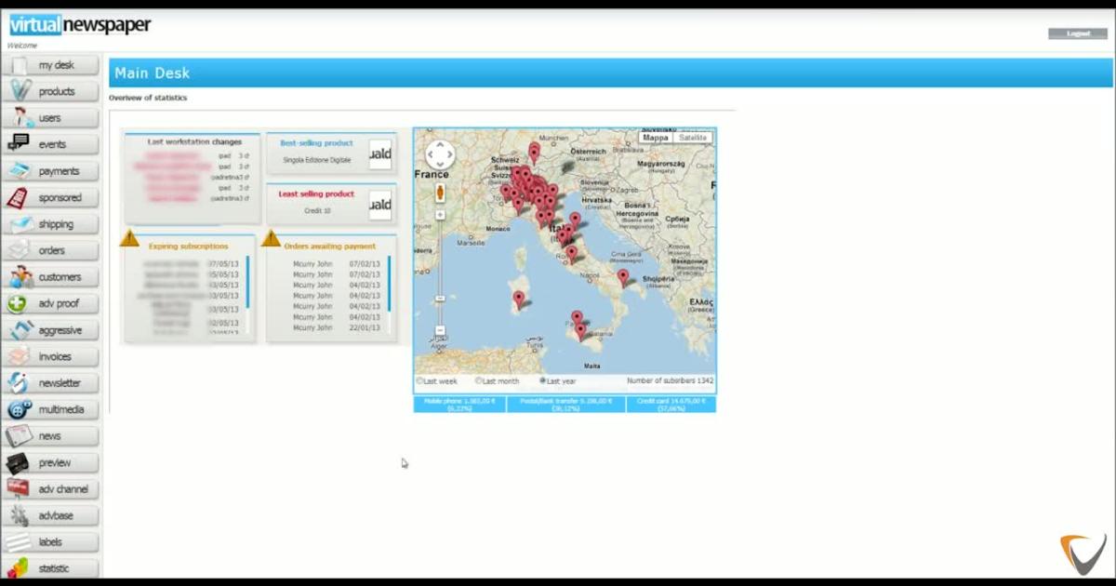Click the customers people icon

(20, 277)
